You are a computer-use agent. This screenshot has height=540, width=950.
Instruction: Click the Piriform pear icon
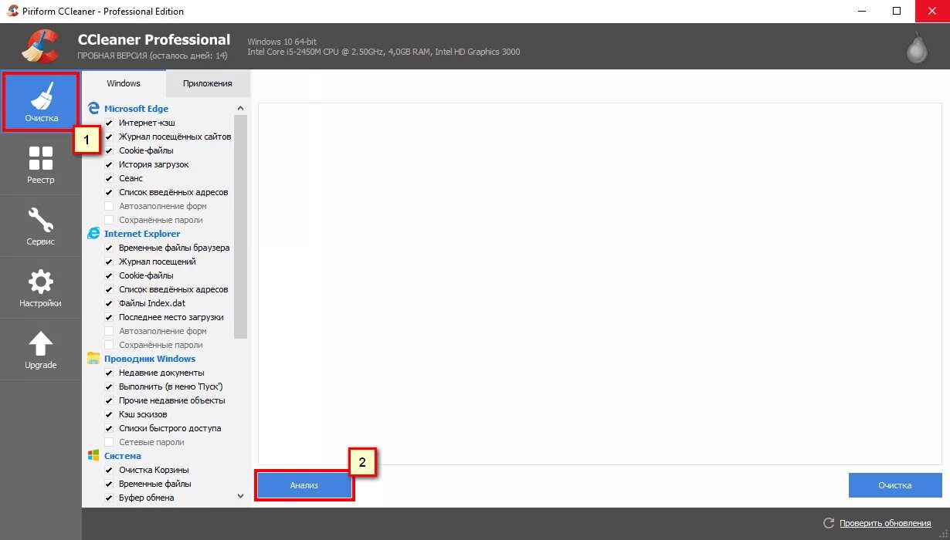tap(916, 47)
